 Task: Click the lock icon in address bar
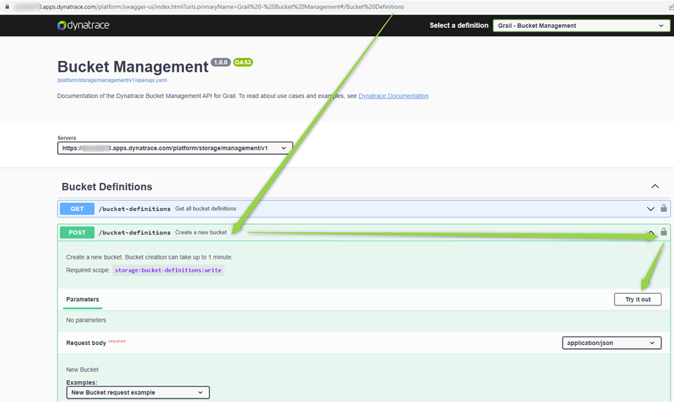click(x=7, y=6)
